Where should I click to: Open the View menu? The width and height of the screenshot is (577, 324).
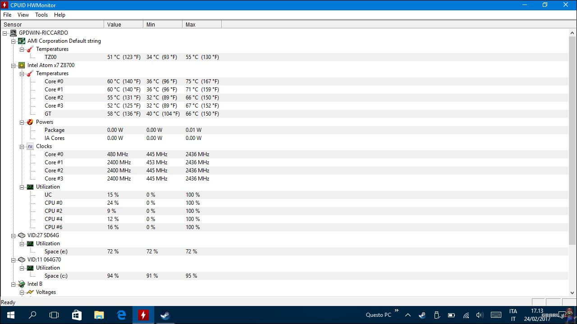(23, 15)
